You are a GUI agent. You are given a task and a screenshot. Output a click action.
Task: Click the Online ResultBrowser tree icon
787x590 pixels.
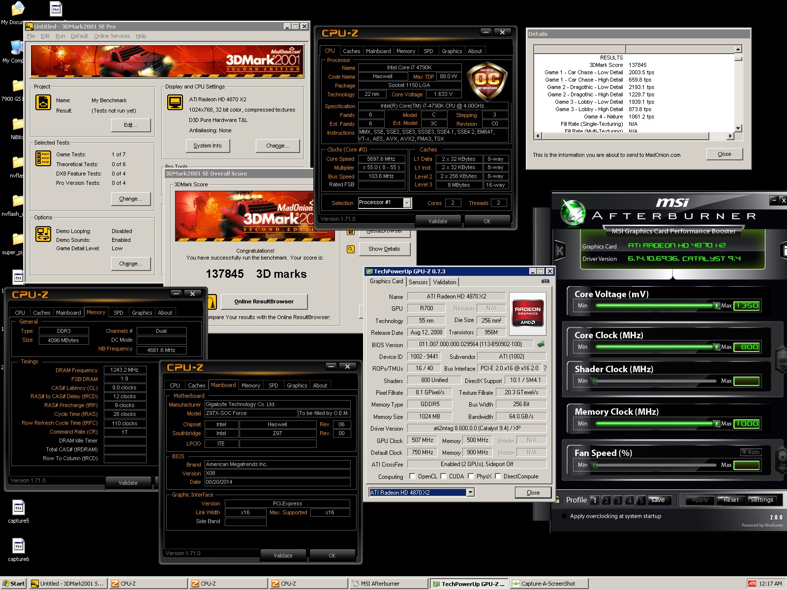click(212, 301)
